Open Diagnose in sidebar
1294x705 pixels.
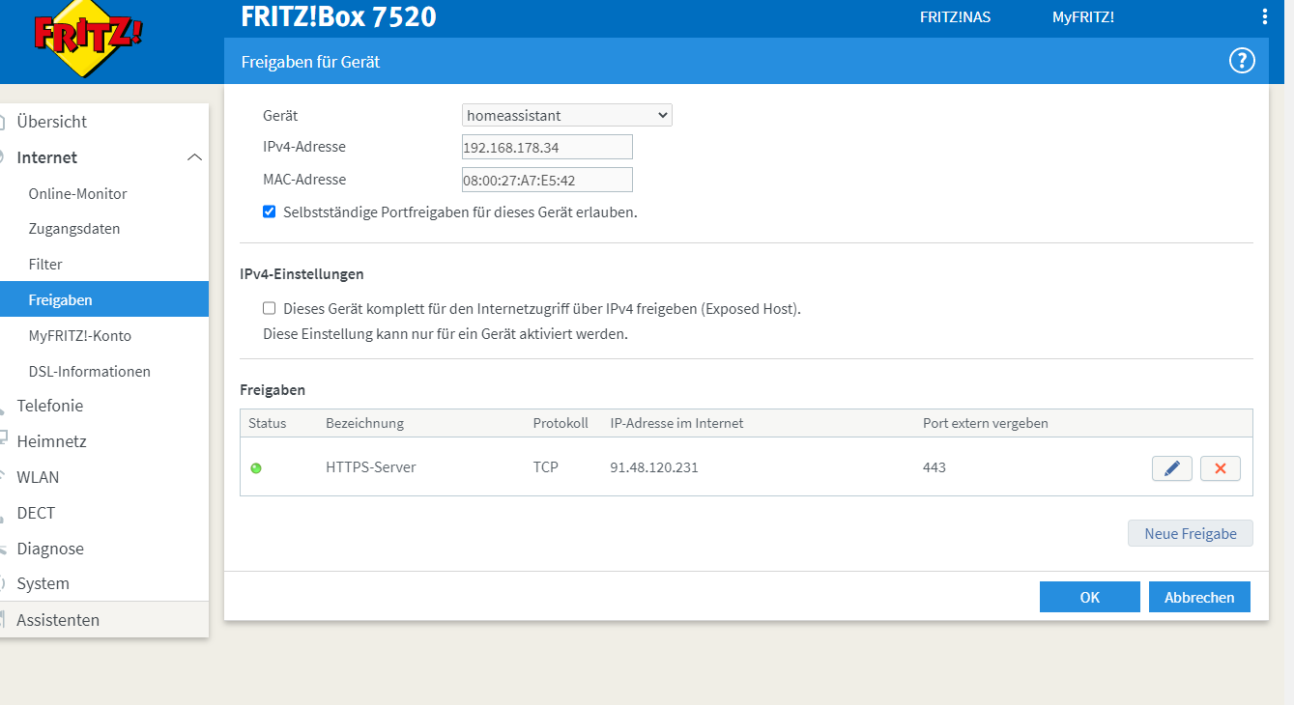pyautogui.click(x=50, y=549)
